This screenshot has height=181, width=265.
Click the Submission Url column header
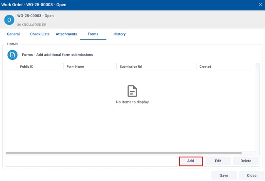[x=131, y=67]
